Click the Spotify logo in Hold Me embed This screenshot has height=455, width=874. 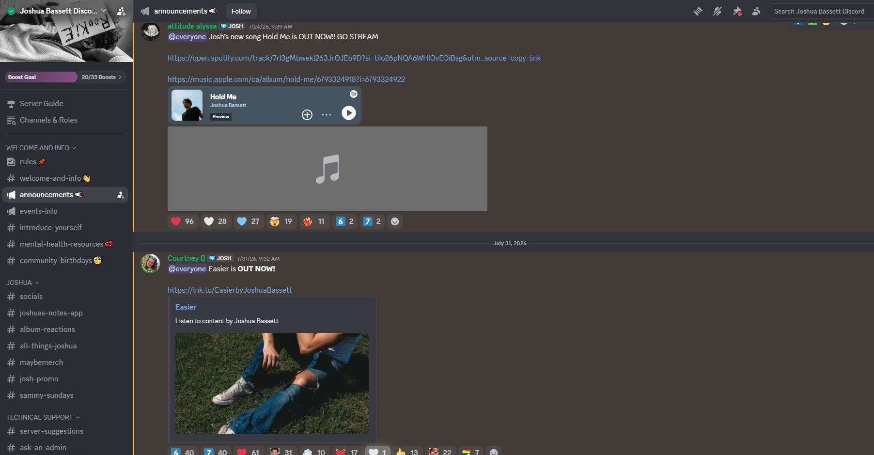click(x=354, y=94)
